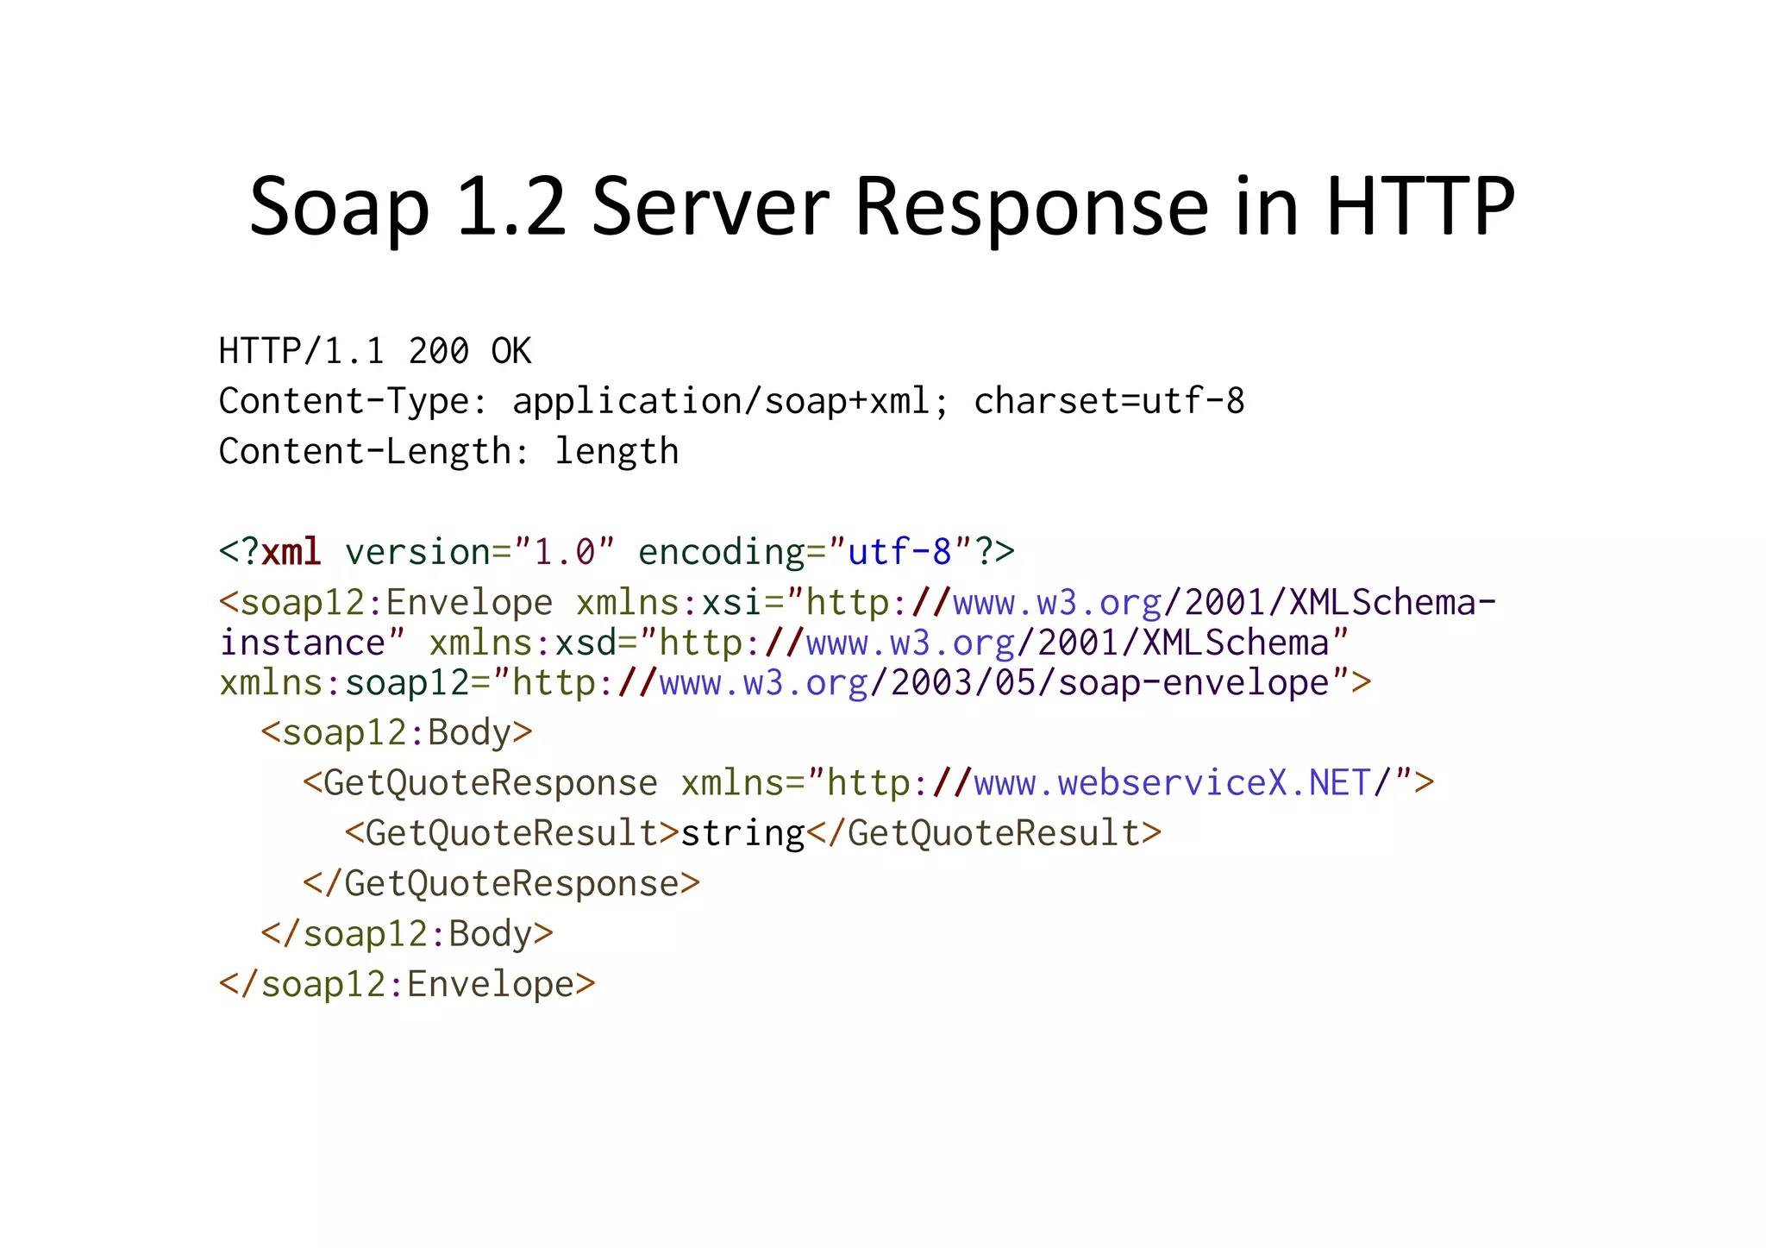Click the version="1.0" attribute

click(479, 552)
